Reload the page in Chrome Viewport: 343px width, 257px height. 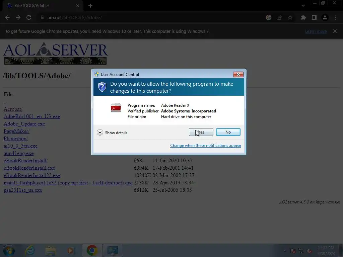pyautogui.click(x=29, y=17)
